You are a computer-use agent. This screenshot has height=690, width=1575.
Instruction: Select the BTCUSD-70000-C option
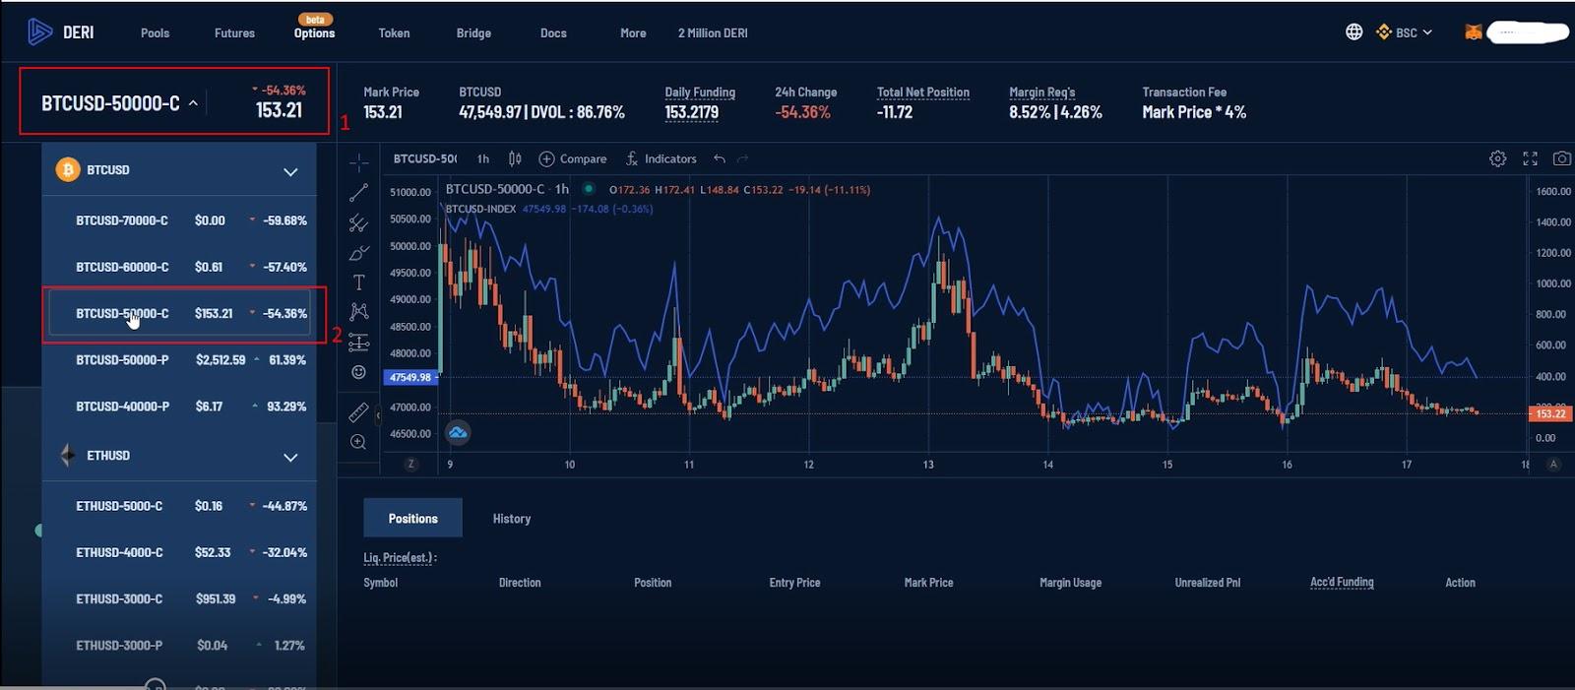(x=179, y=220)
